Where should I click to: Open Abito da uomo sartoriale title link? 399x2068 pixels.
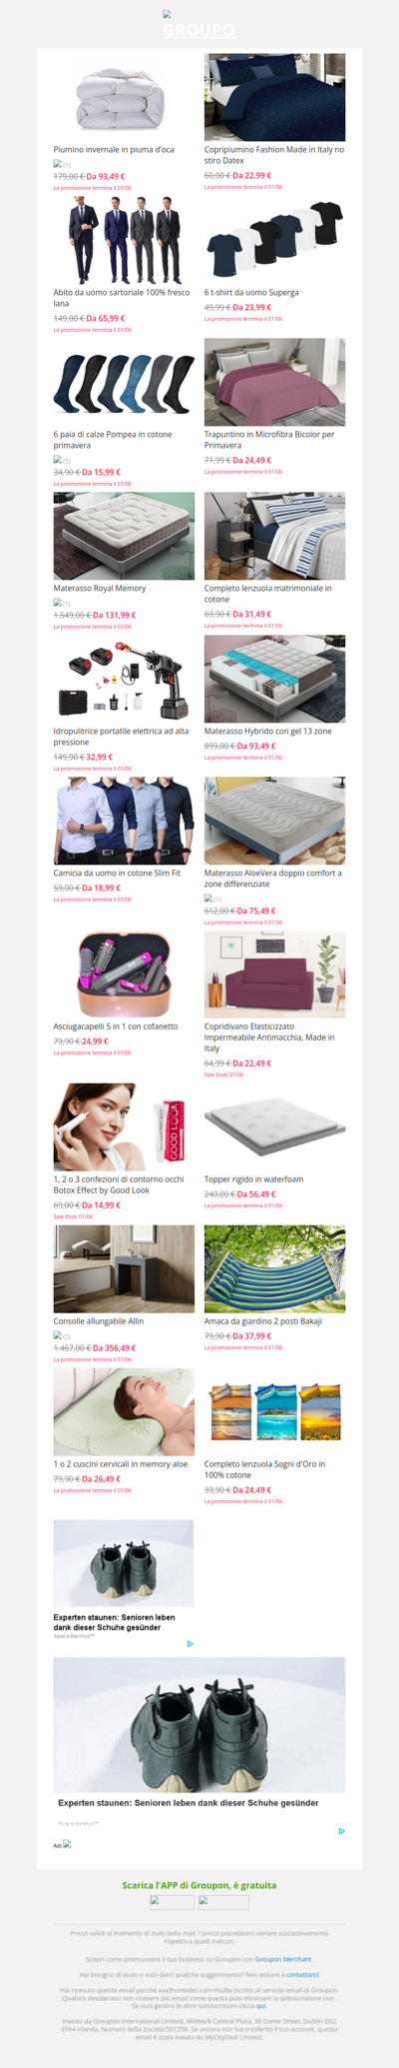coord(121,298)
